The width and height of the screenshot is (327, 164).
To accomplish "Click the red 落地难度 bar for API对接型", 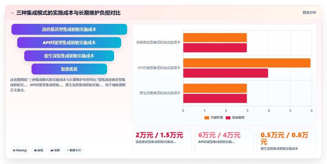I will (x=226, y=73).
